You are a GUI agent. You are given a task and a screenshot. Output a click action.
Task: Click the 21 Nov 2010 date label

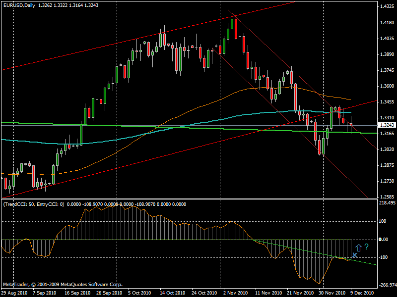(300, 293)
